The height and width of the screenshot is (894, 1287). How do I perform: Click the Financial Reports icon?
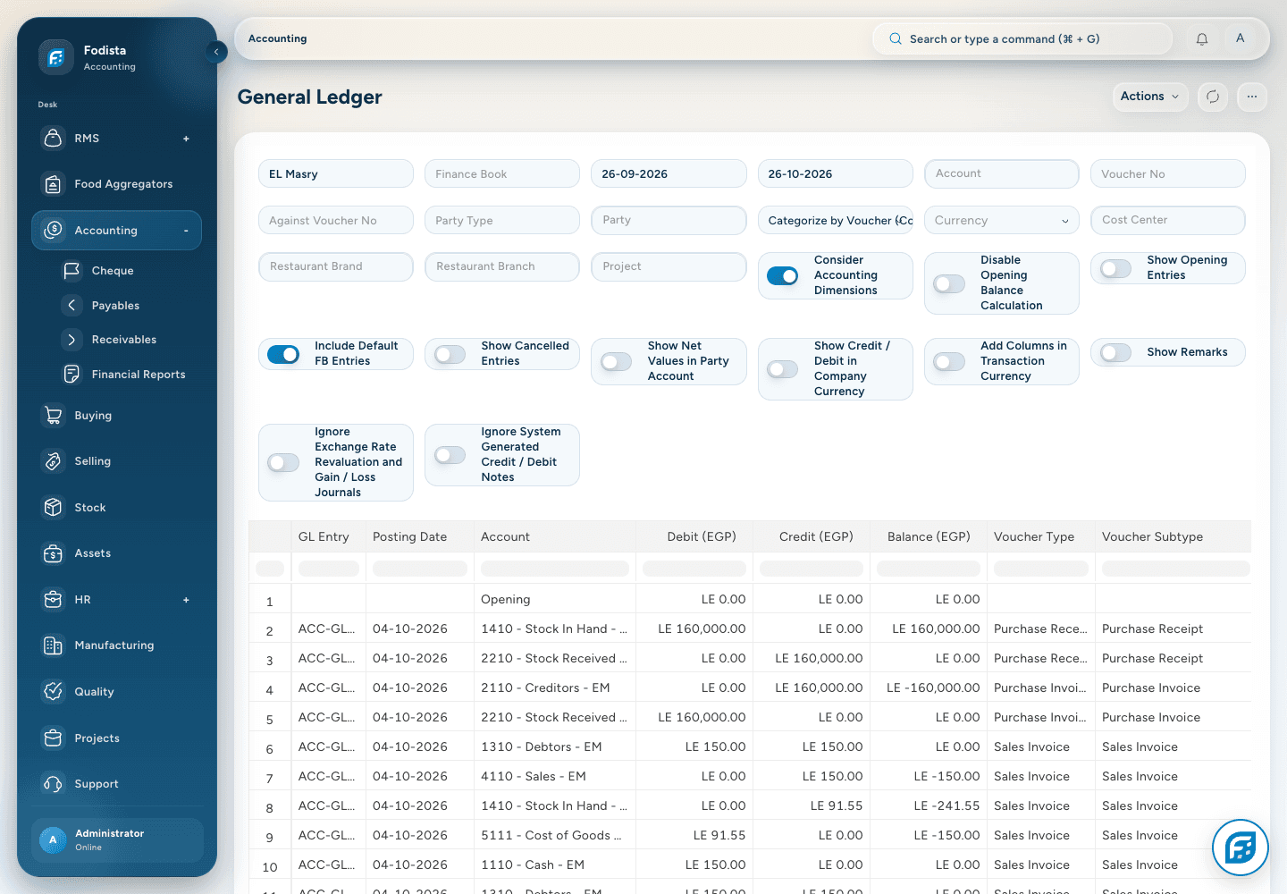71,374
